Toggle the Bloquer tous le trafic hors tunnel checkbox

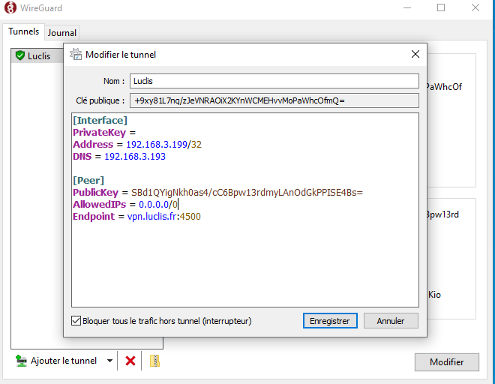click(76, 321)
